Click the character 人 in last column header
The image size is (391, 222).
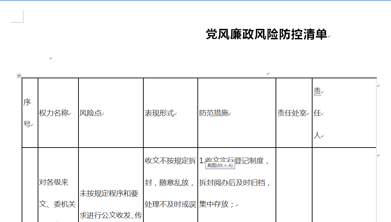point(317,135)
